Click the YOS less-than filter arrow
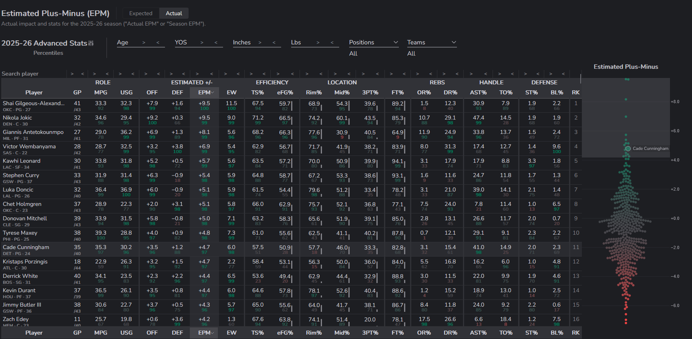 (x=216, y=42)
